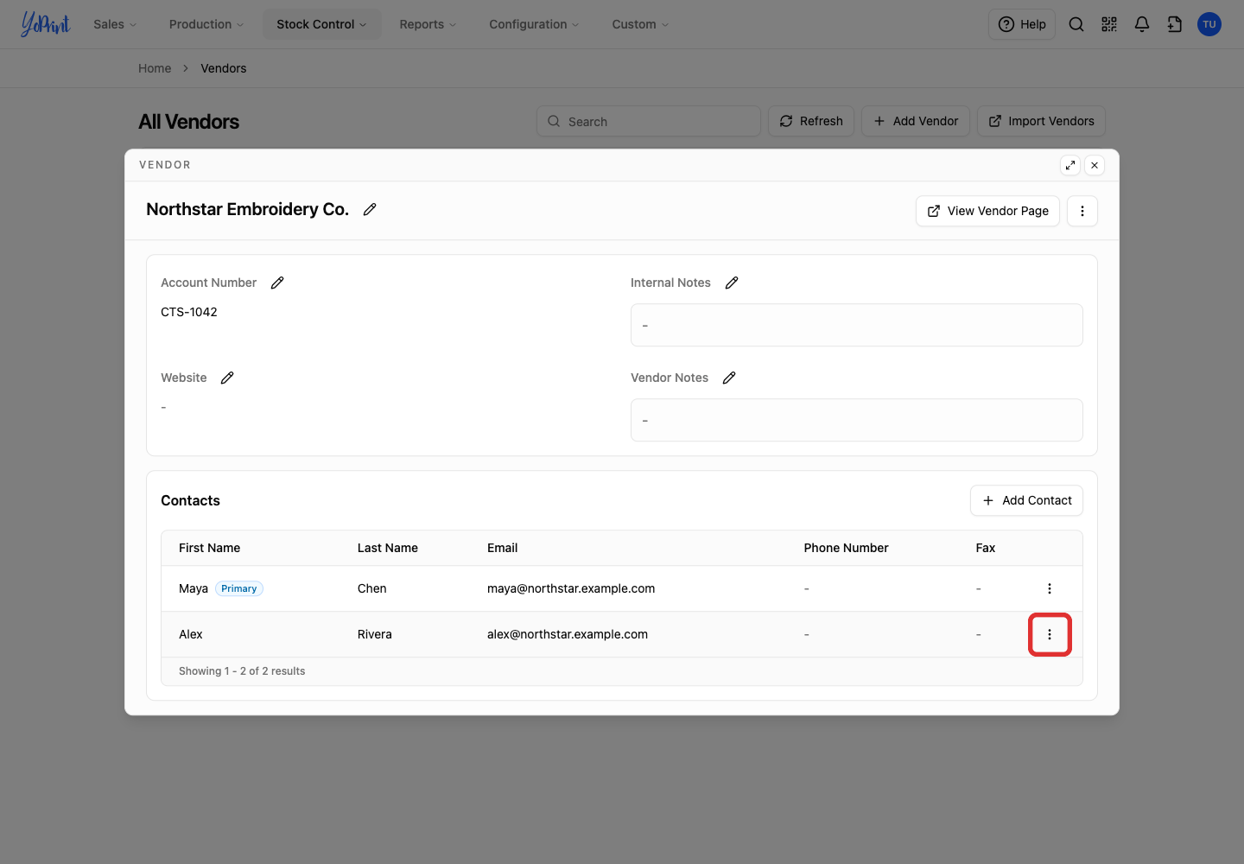Click Add Contact button
This screenshot has height=864, width=1244.
click(x=1026, y=500)
